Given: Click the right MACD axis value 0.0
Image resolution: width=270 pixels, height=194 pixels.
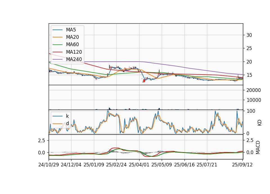Looking at the screenshot, I should tap(250, 152).
